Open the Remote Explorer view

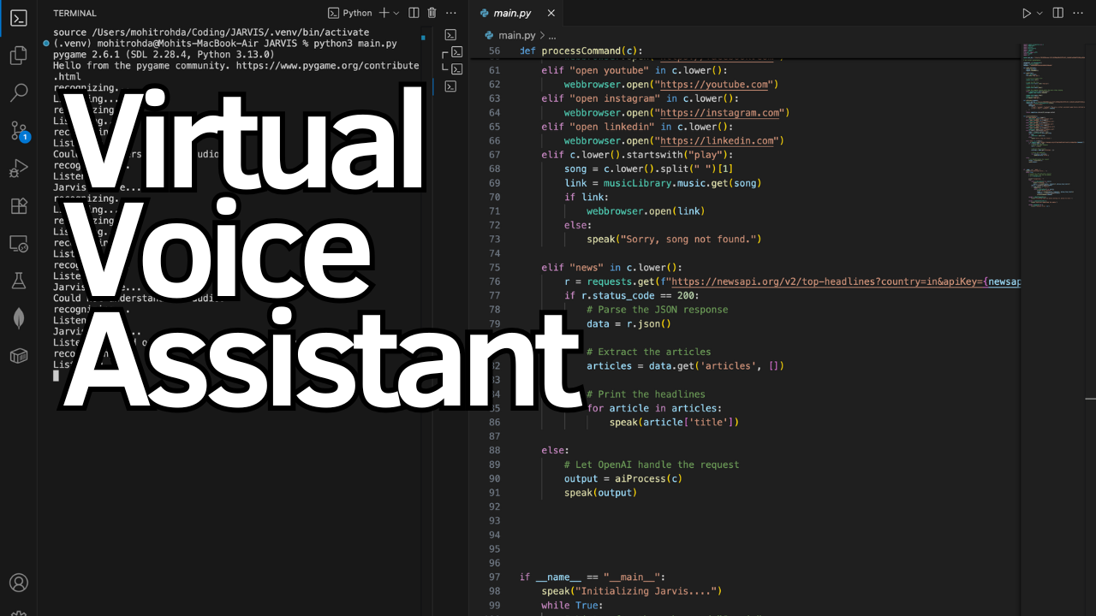click(x=18, y=244)
